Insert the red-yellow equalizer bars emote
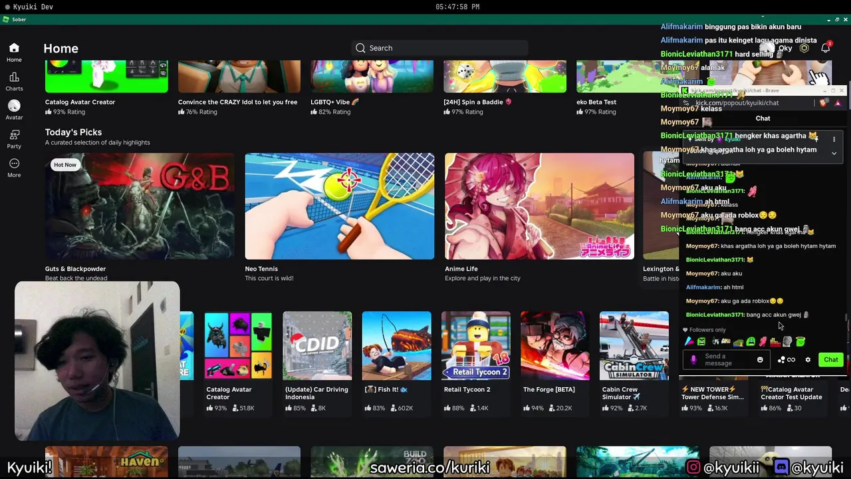The height and width of the screenshot is (479, 851). pyautogui.click(x=775, y=342)
